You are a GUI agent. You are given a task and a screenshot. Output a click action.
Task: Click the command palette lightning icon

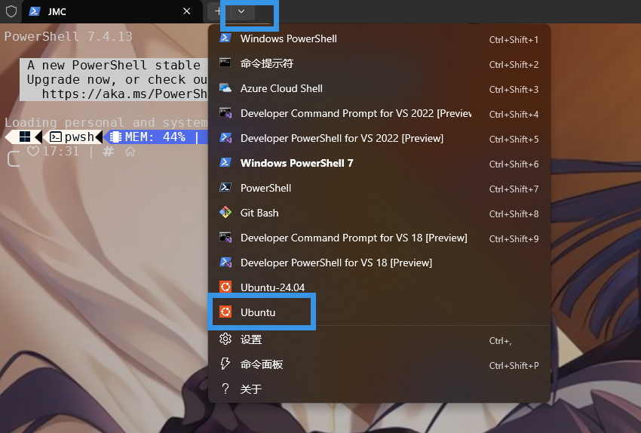point(225,364)
